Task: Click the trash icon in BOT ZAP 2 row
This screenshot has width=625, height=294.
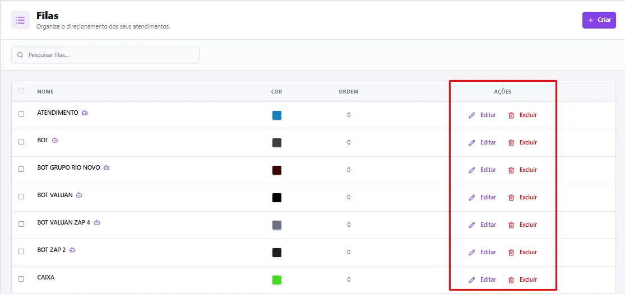Action: 511,253
